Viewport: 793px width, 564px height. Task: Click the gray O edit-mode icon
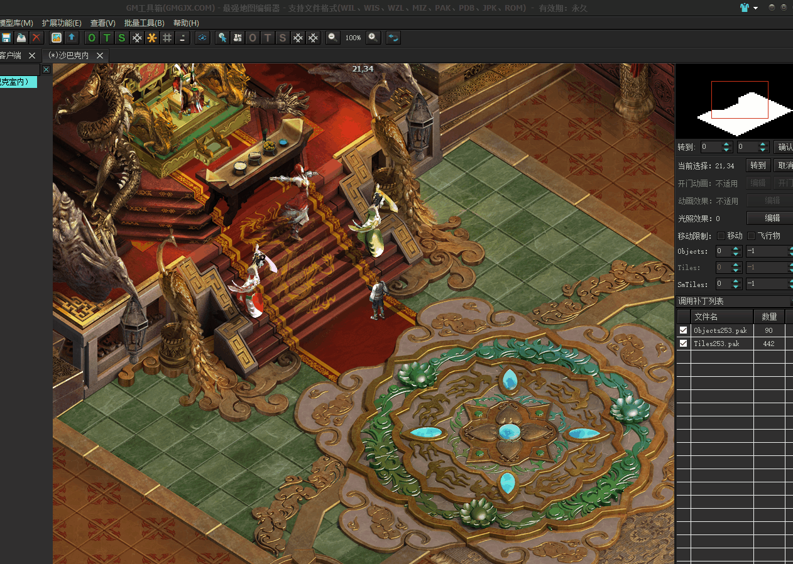[253, 38]
